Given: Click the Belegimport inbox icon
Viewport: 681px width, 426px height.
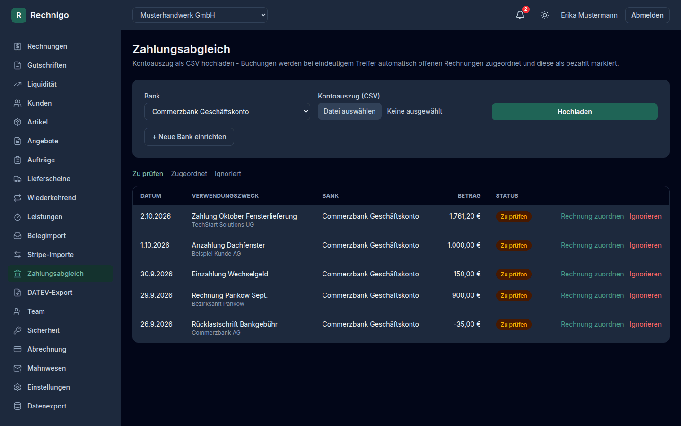Looking at the screenshot, I should click(17, 236).
